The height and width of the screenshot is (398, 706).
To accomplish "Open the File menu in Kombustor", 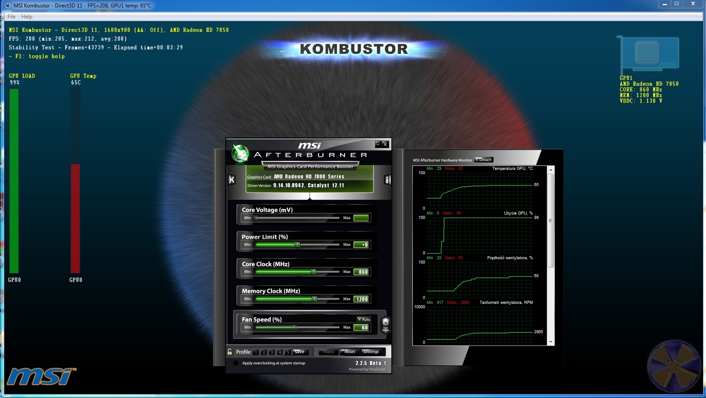I will tap(11, 17).
